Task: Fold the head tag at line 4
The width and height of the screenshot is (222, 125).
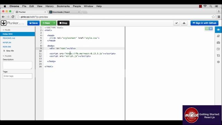Action: coord(43,35)
